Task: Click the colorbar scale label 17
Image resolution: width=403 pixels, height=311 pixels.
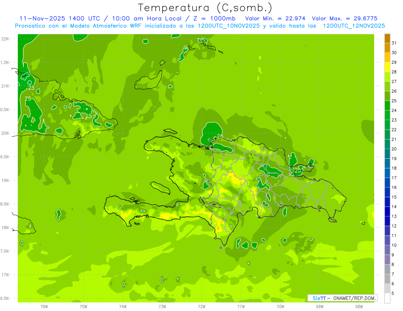Action: pyautogui.click(x=394, y=178)
